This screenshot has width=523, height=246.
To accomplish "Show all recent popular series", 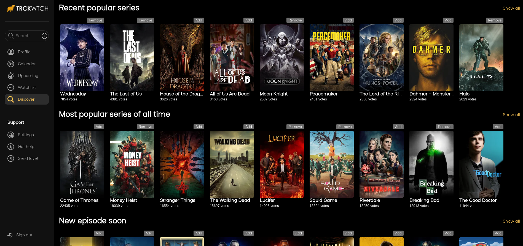I will pyautogui.click(x=511, y=8).
